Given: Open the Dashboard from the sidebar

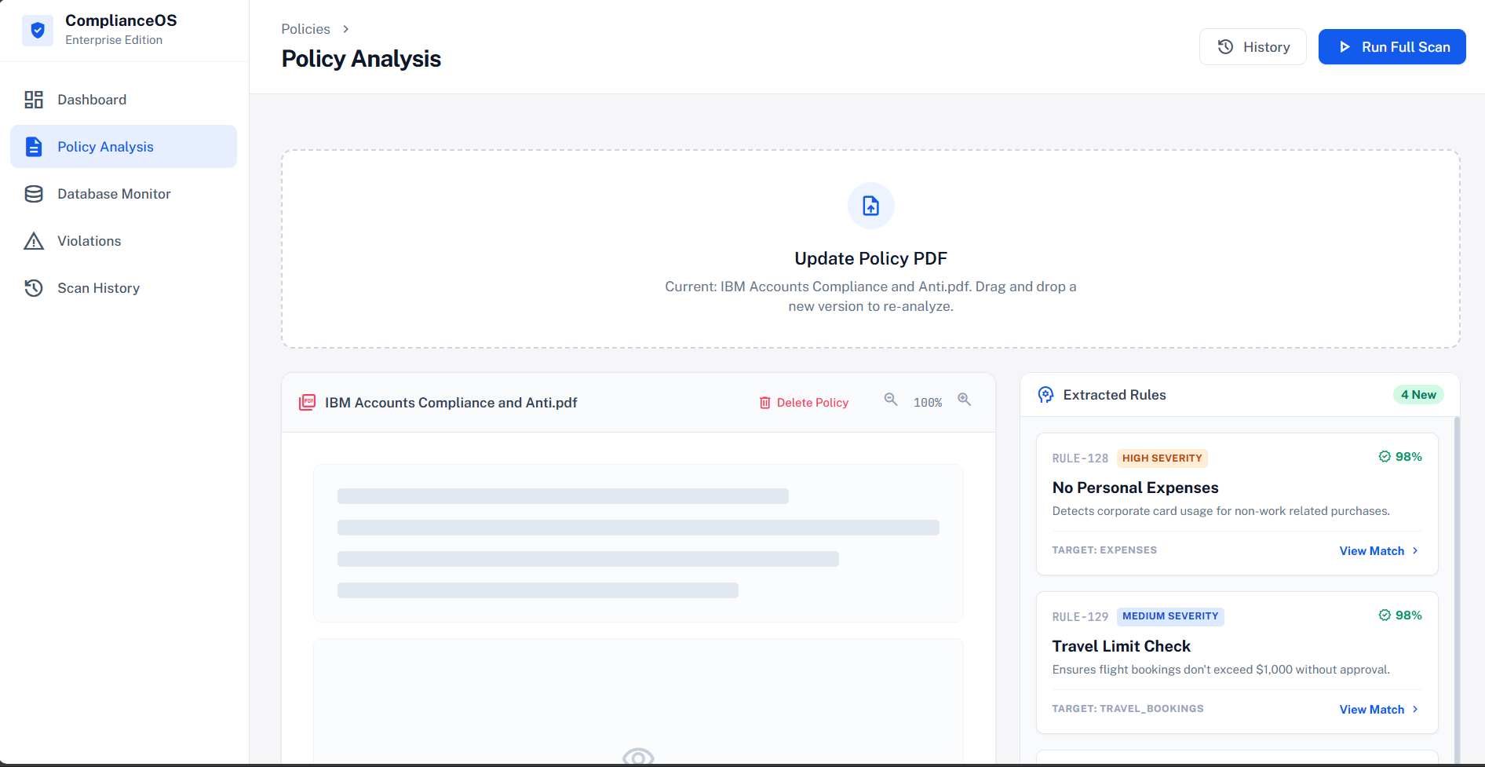Looking at the screenshot, I should [x=92, y=100].
